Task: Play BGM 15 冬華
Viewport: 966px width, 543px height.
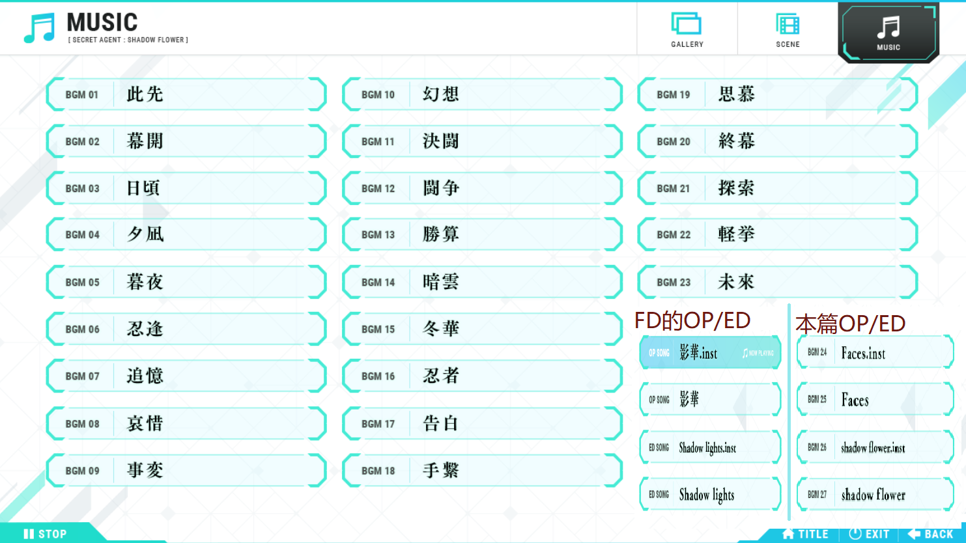Action: [x=482, y=329]
